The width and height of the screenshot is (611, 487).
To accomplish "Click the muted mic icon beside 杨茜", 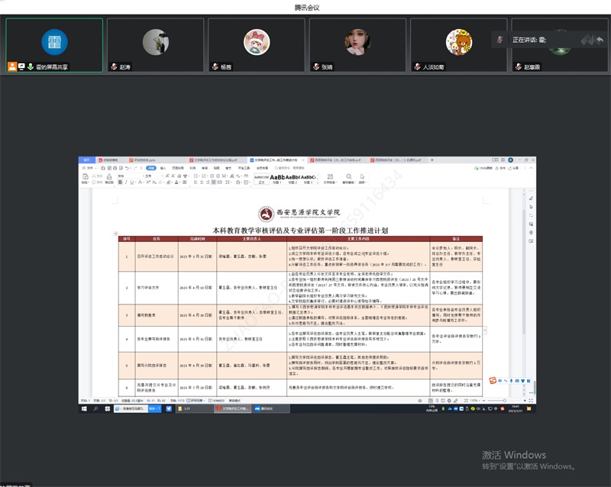I will (215, 66).
